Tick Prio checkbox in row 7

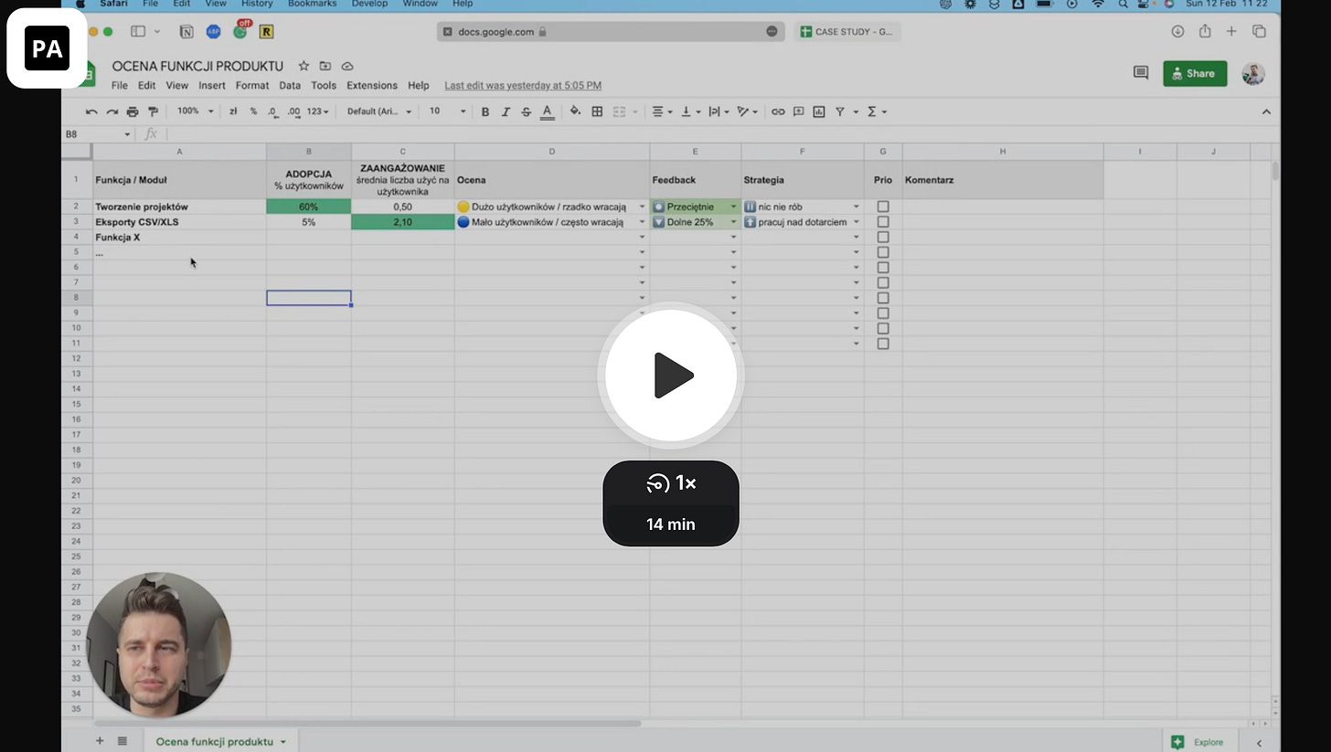(883, 282)
